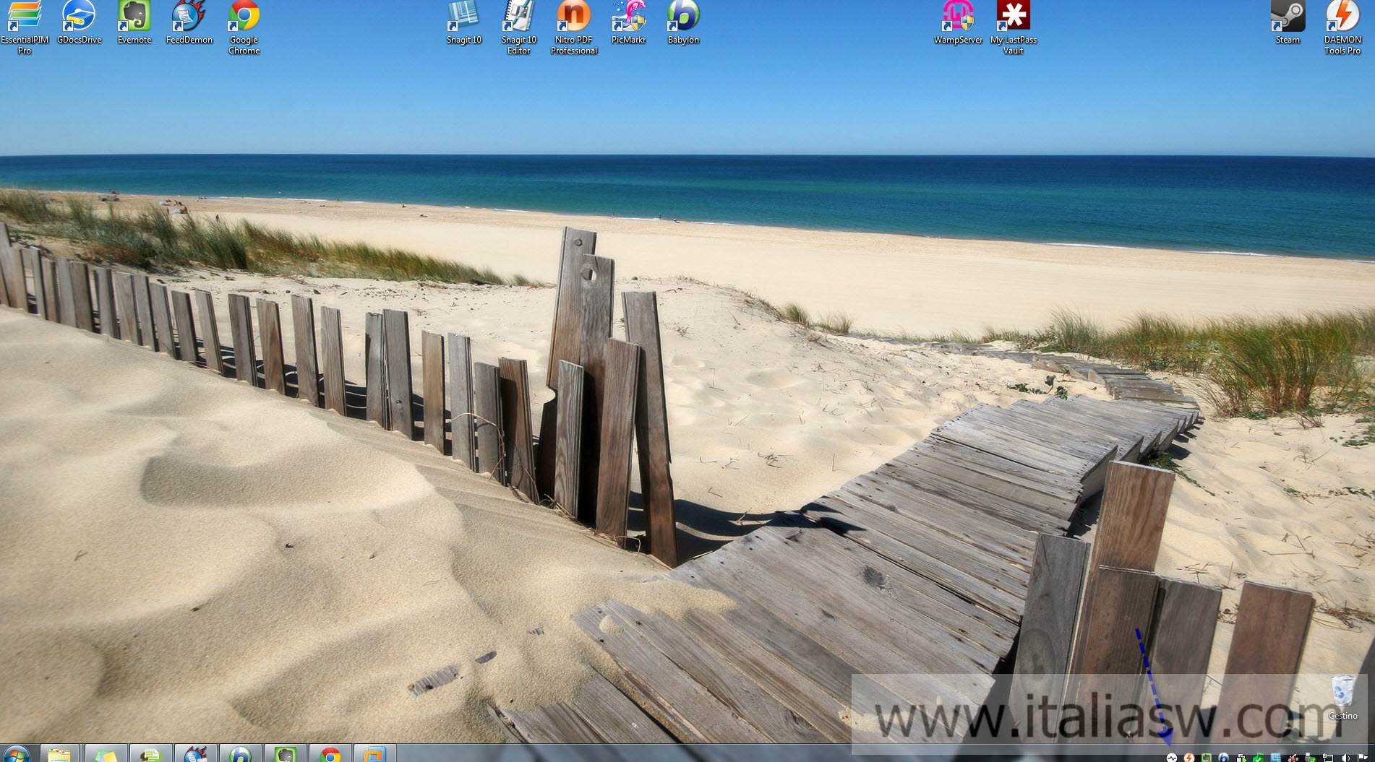Click the Safely Remove Hardware tray icon
This screenshot has height=762, width=1375.
[1311, 758]
